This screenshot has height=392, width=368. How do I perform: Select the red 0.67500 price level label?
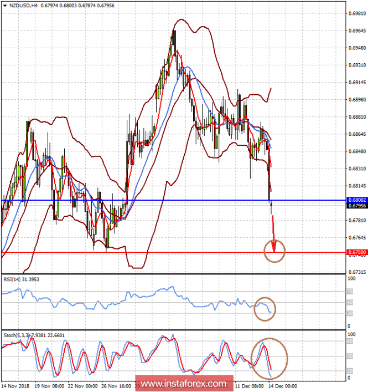click(357, 252)
